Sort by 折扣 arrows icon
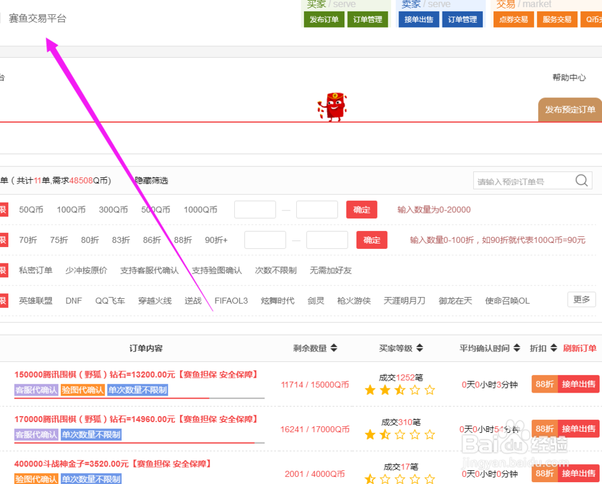 pos(554,348)
